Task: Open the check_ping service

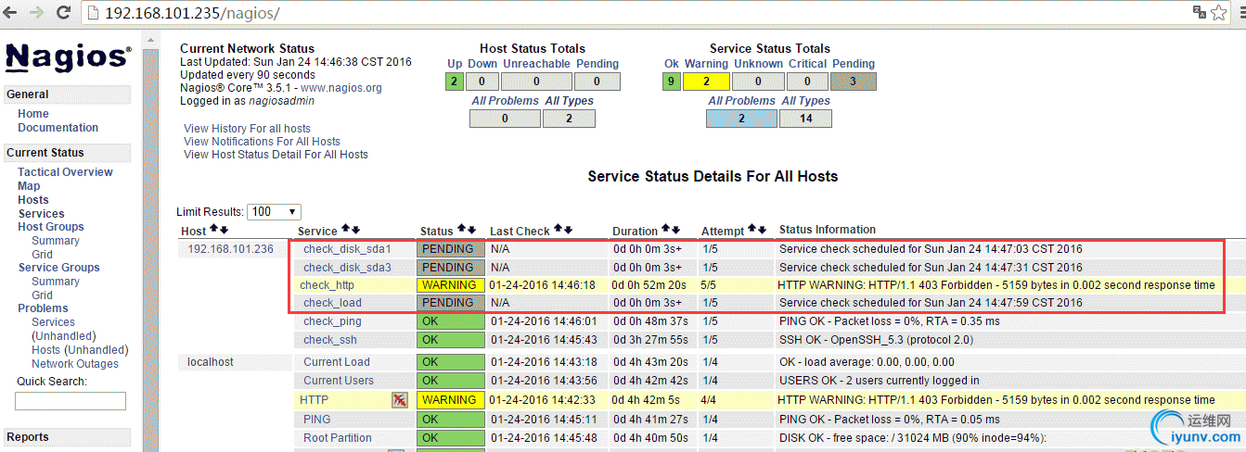Action: point(332,321)
